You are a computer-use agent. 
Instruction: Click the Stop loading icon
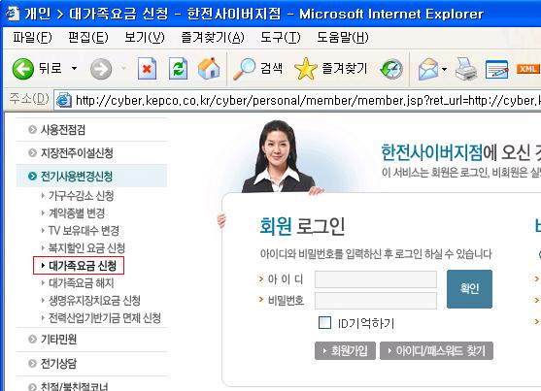tap(147, 69)
